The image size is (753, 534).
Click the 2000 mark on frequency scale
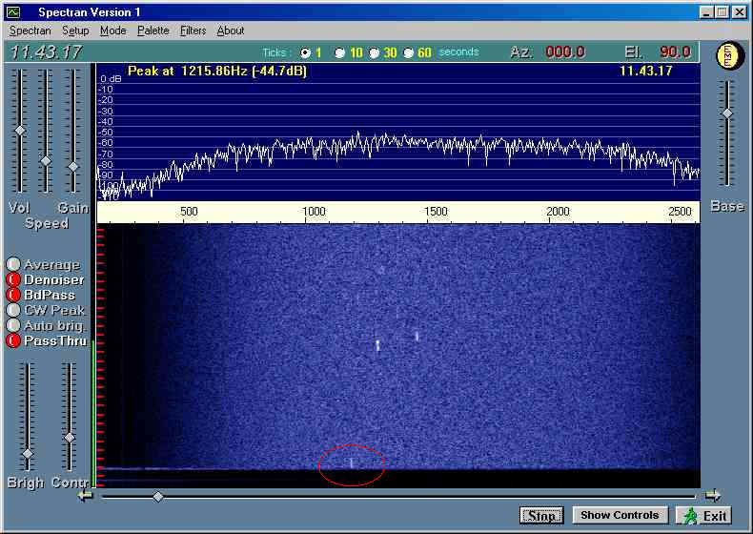pyautogui.click(x=558, y=212)
